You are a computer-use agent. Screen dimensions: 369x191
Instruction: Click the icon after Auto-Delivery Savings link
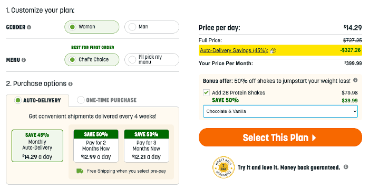click(273, 50)
